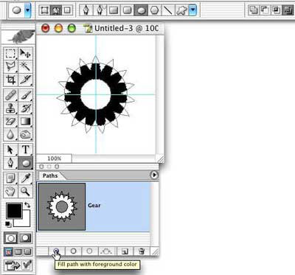Choose Ellipse shape in options bar
Screen dimensions: 295x275
tap(141, 10)
